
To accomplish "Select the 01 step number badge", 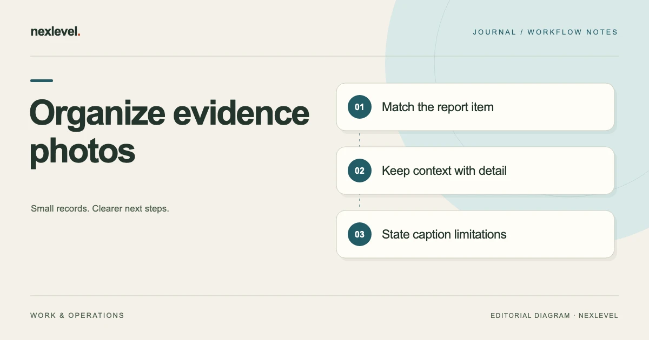I will pos(360,107).
